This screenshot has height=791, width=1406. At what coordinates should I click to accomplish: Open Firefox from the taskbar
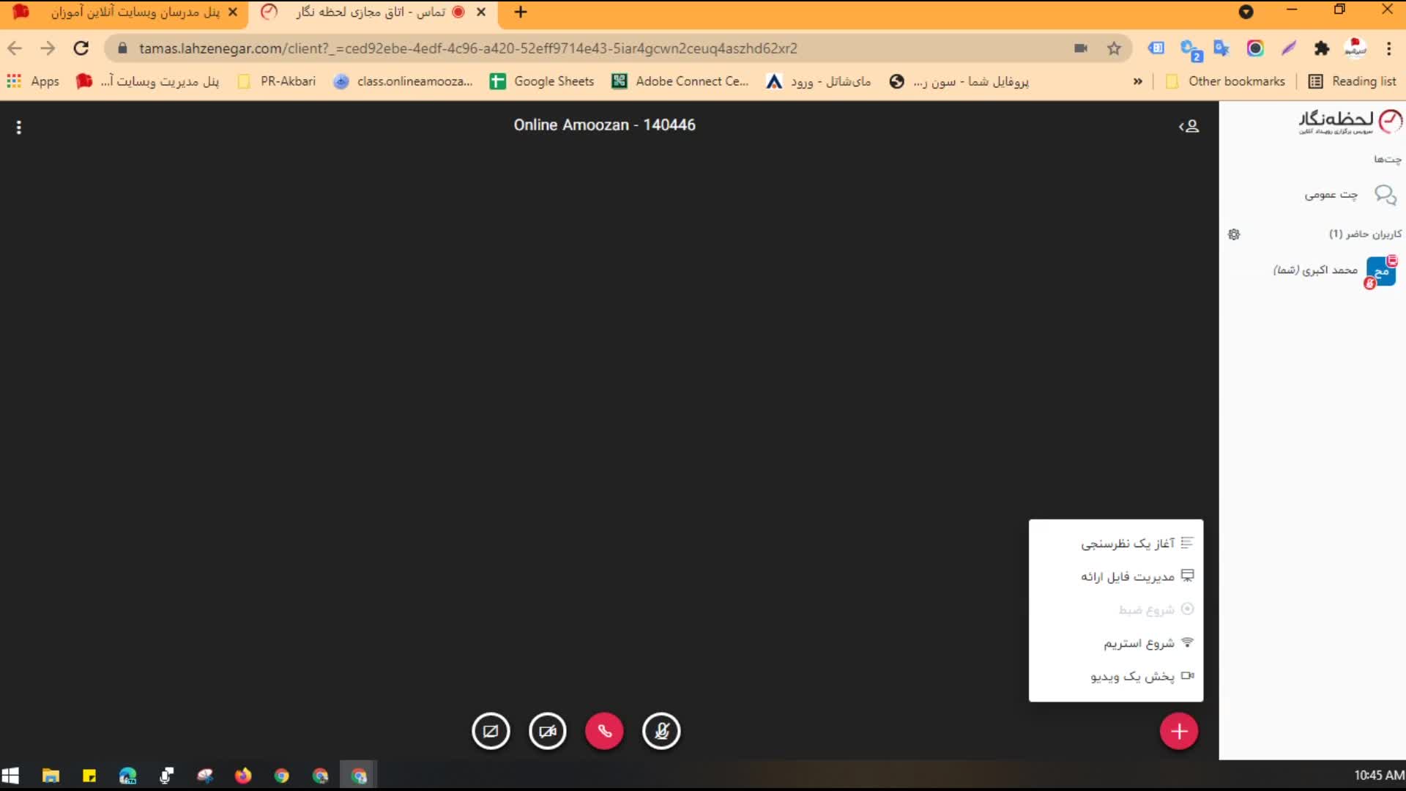point(243,776)
